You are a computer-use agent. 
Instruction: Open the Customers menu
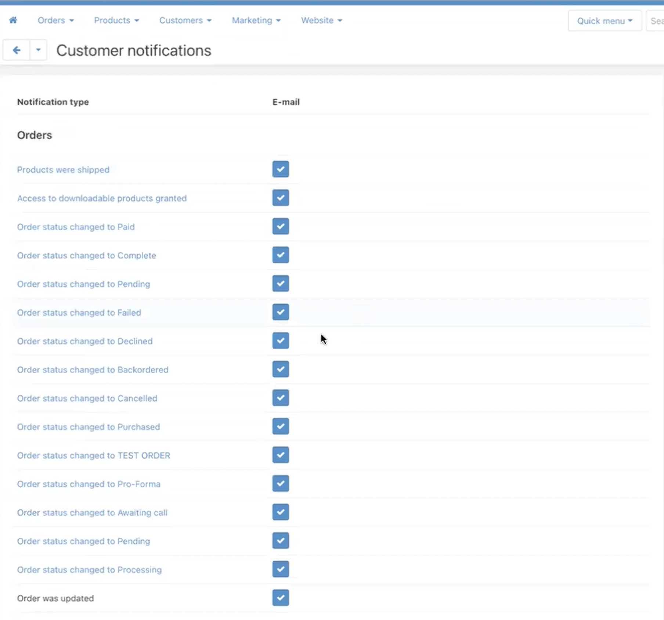[185, 20]
